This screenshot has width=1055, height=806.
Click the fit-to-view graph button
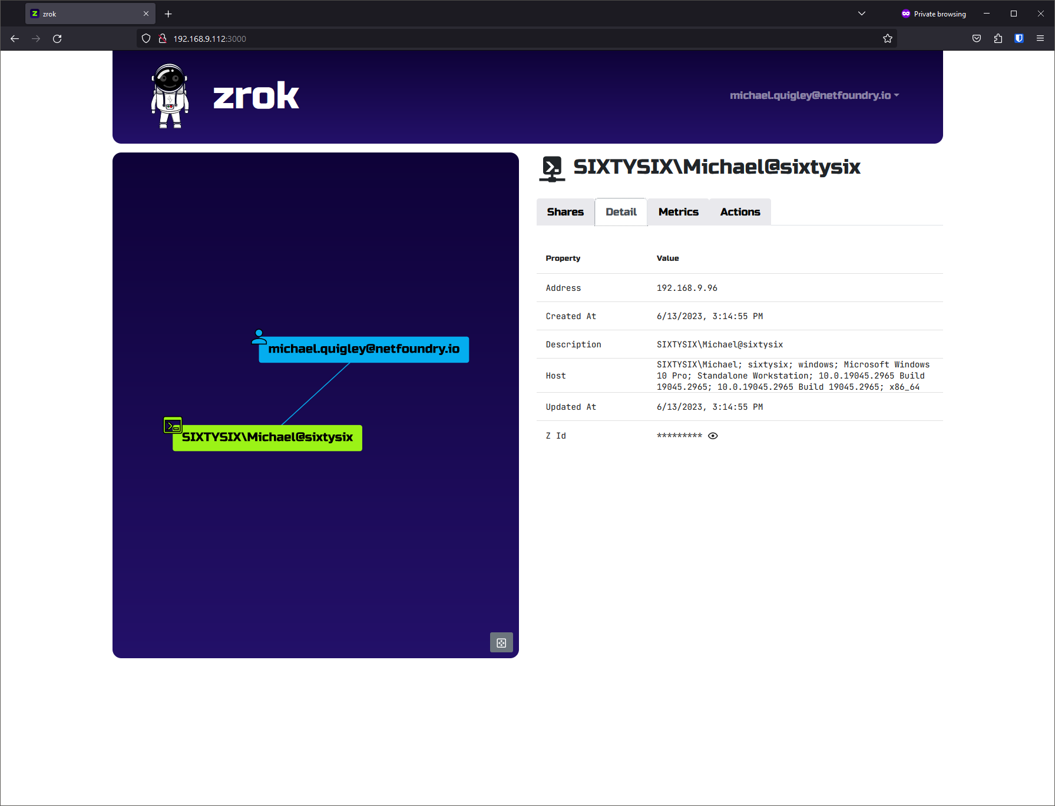[501, 642]
